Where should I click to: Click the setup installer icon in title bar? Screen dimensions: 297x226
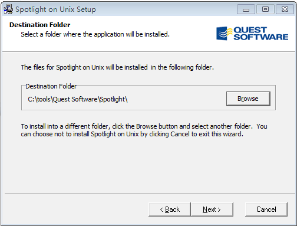click(8, 9)
